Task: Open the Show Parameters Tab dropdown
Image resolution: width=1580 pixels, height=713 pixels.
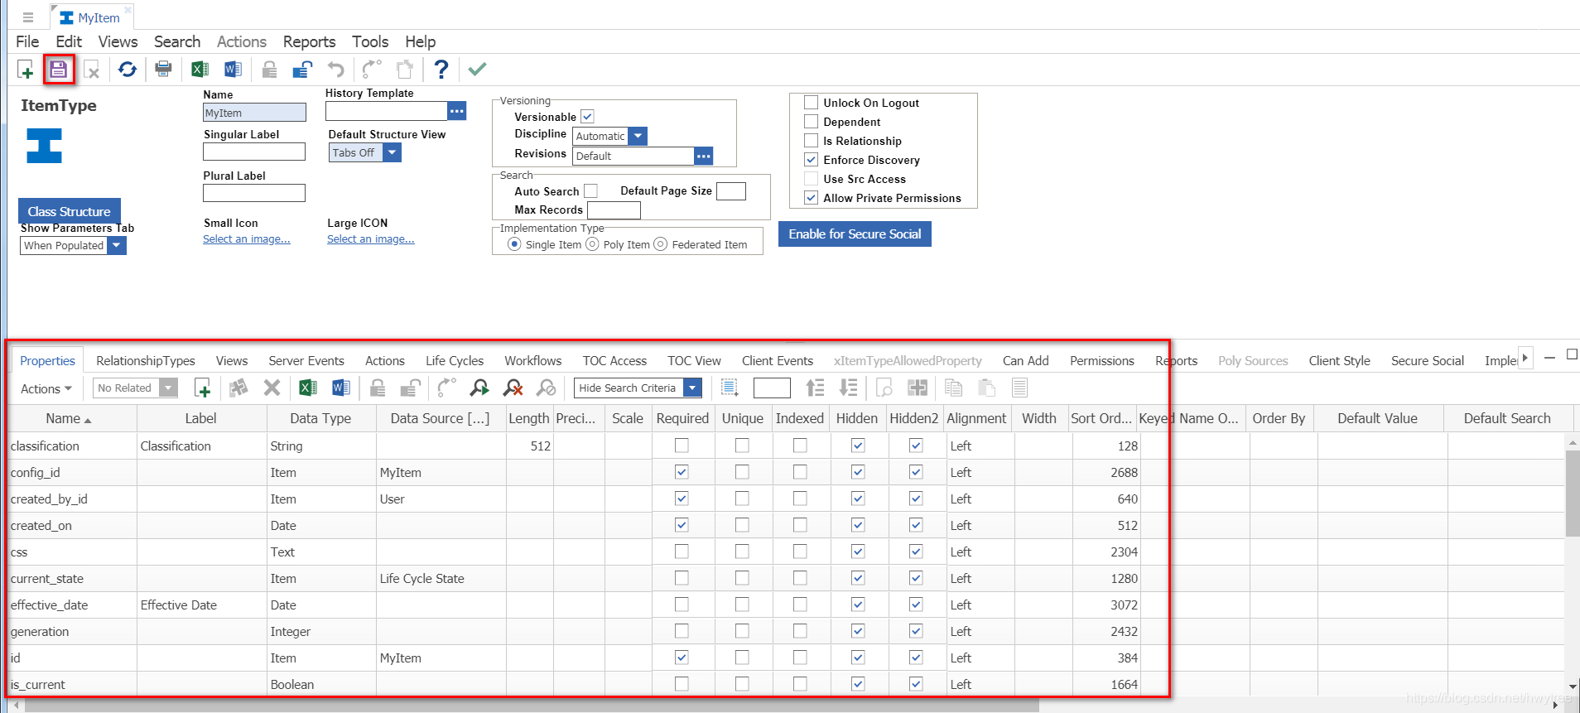Action: tap(117, 245)
